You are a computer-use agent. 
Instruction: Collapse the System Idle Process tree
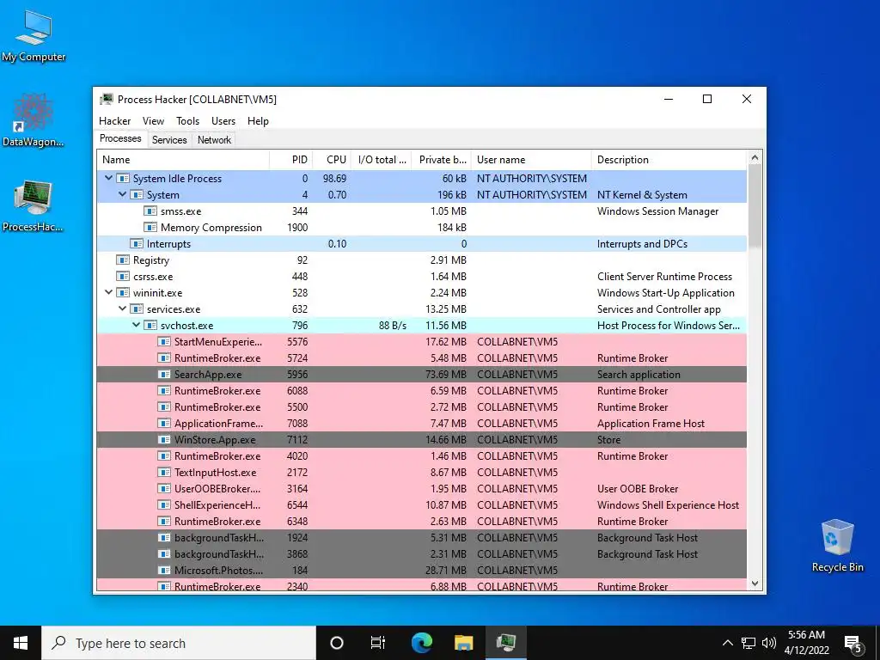point(109,178)
